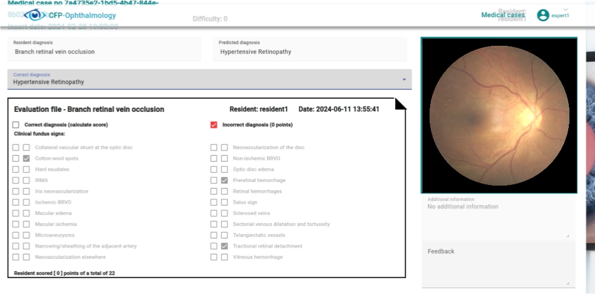
Task: Click the Additional information box resize handle
Action: (x=568, y=236)
